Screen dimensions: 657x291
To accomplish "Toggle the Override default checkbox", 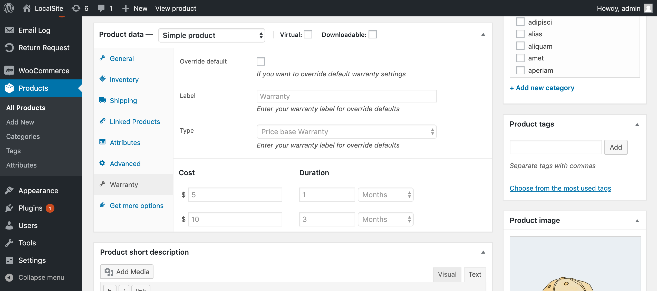I will [260, 61].
